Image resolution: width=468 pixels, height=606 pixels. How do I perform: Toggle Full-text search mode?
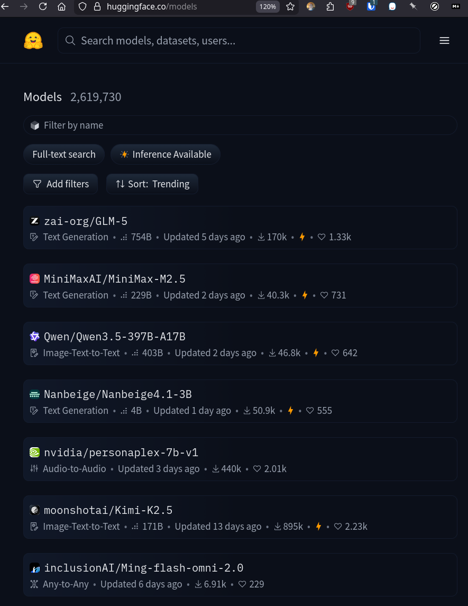(x=64, y=155)
